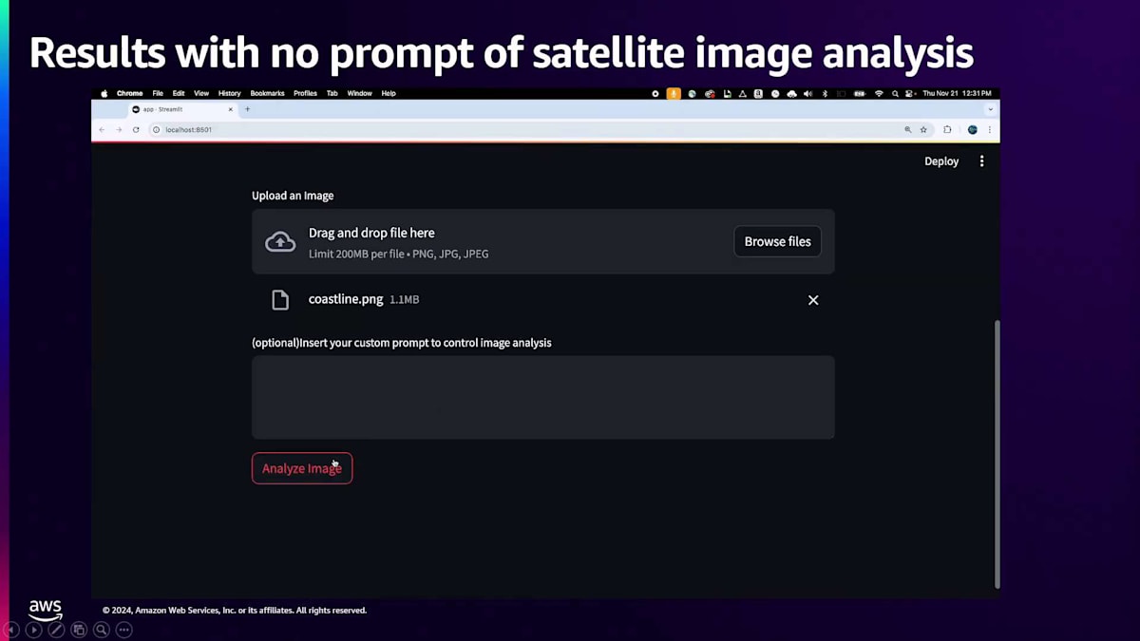Image resolution: width=1140 pixels, height=641 pixels.
Task: Expand the tab search dropdown arrow
Action: [991, 109]
